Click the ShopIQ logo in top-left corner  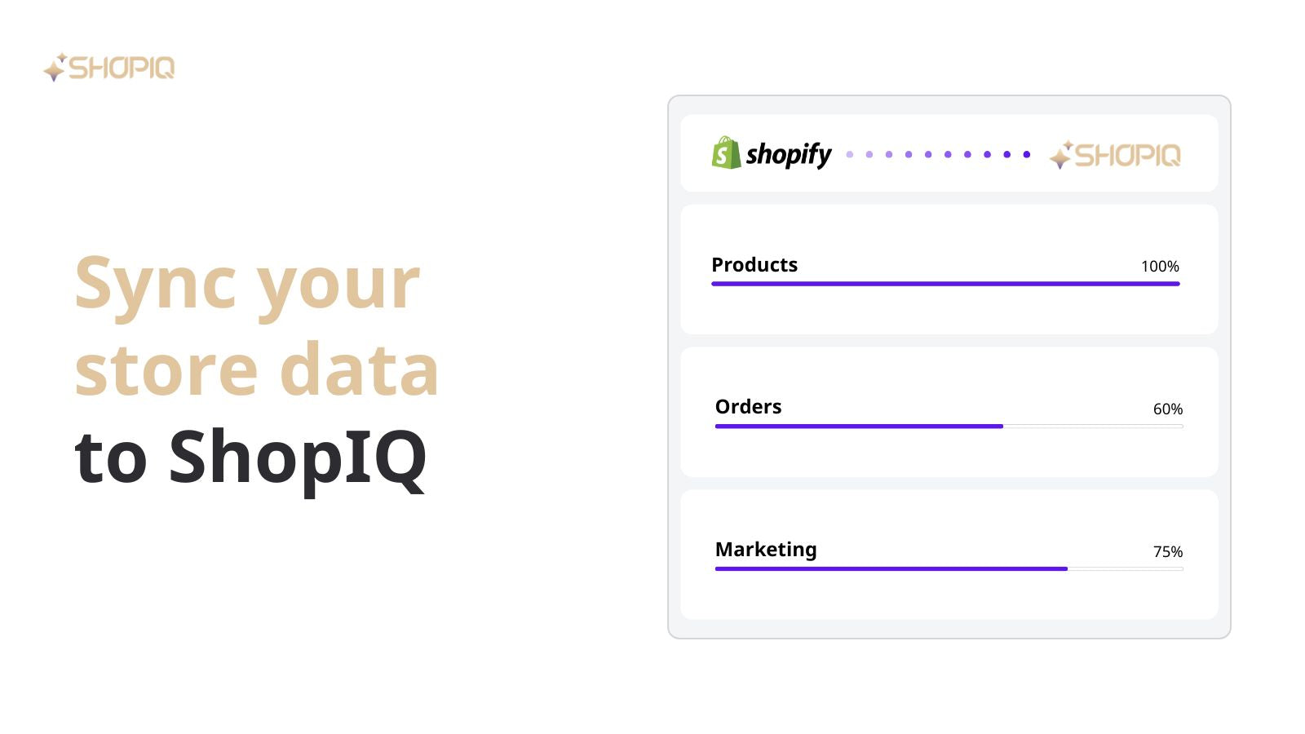coord(108,67)
